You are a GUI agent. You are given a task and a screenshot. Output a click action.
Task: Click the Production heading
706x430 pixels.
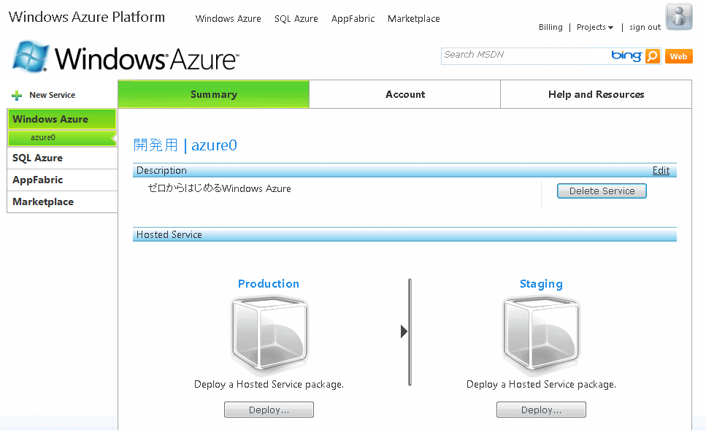(x=269, y=284)
